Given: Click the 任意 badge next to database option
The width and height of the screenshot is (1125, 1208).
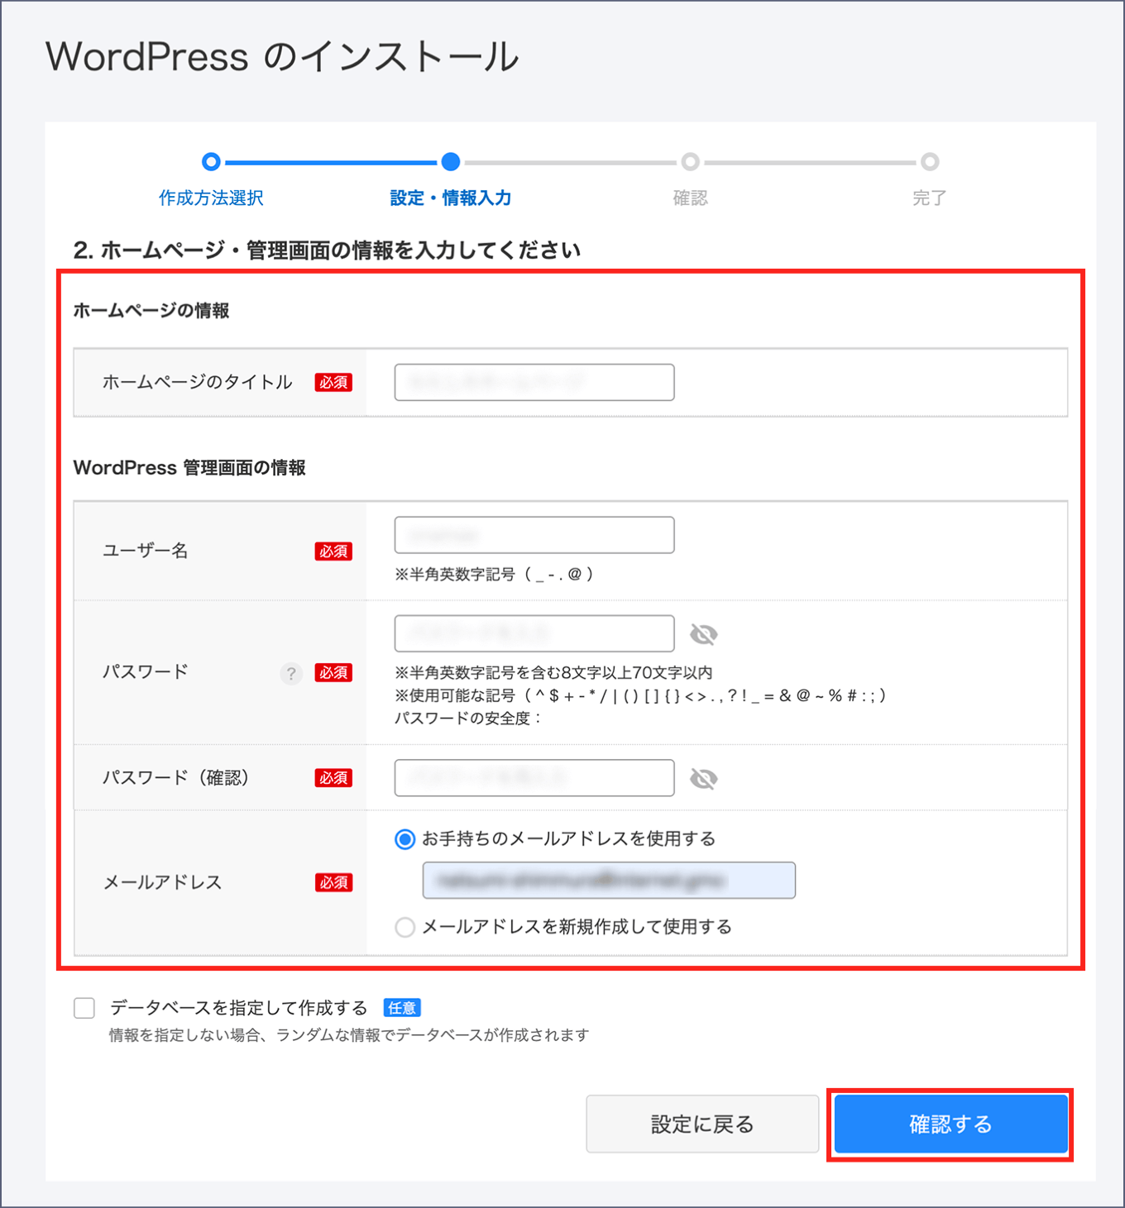Looking at the screenshot, I should 403,1008.
